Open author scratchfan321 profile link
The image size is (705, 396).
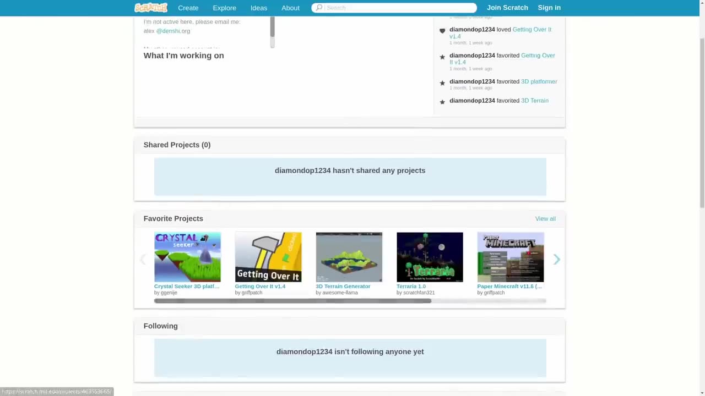(419, 293)
